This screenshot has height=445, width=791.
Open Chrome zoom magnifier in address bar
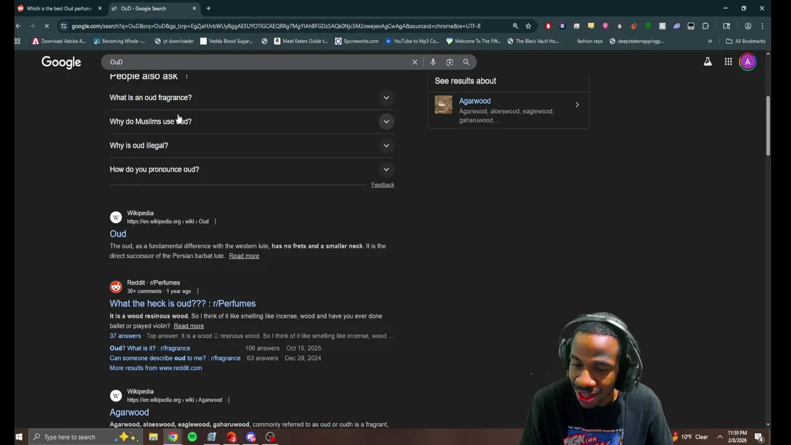click(515, 26)
